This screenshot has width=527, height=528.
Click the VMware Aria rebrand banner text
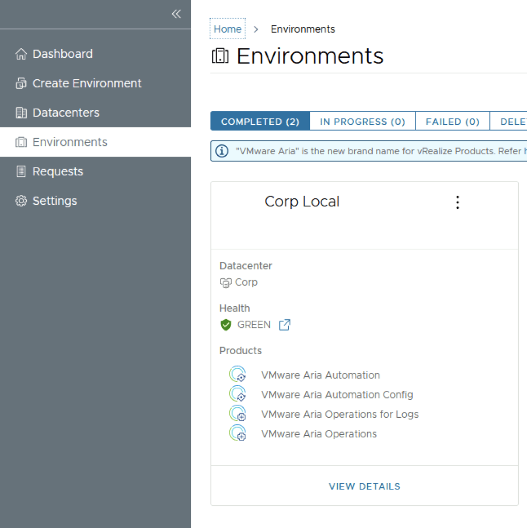[381, 151]
